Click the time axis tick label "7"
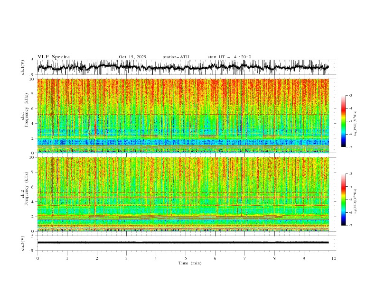Viewport: 376px width, 290px height. point(245,258)
